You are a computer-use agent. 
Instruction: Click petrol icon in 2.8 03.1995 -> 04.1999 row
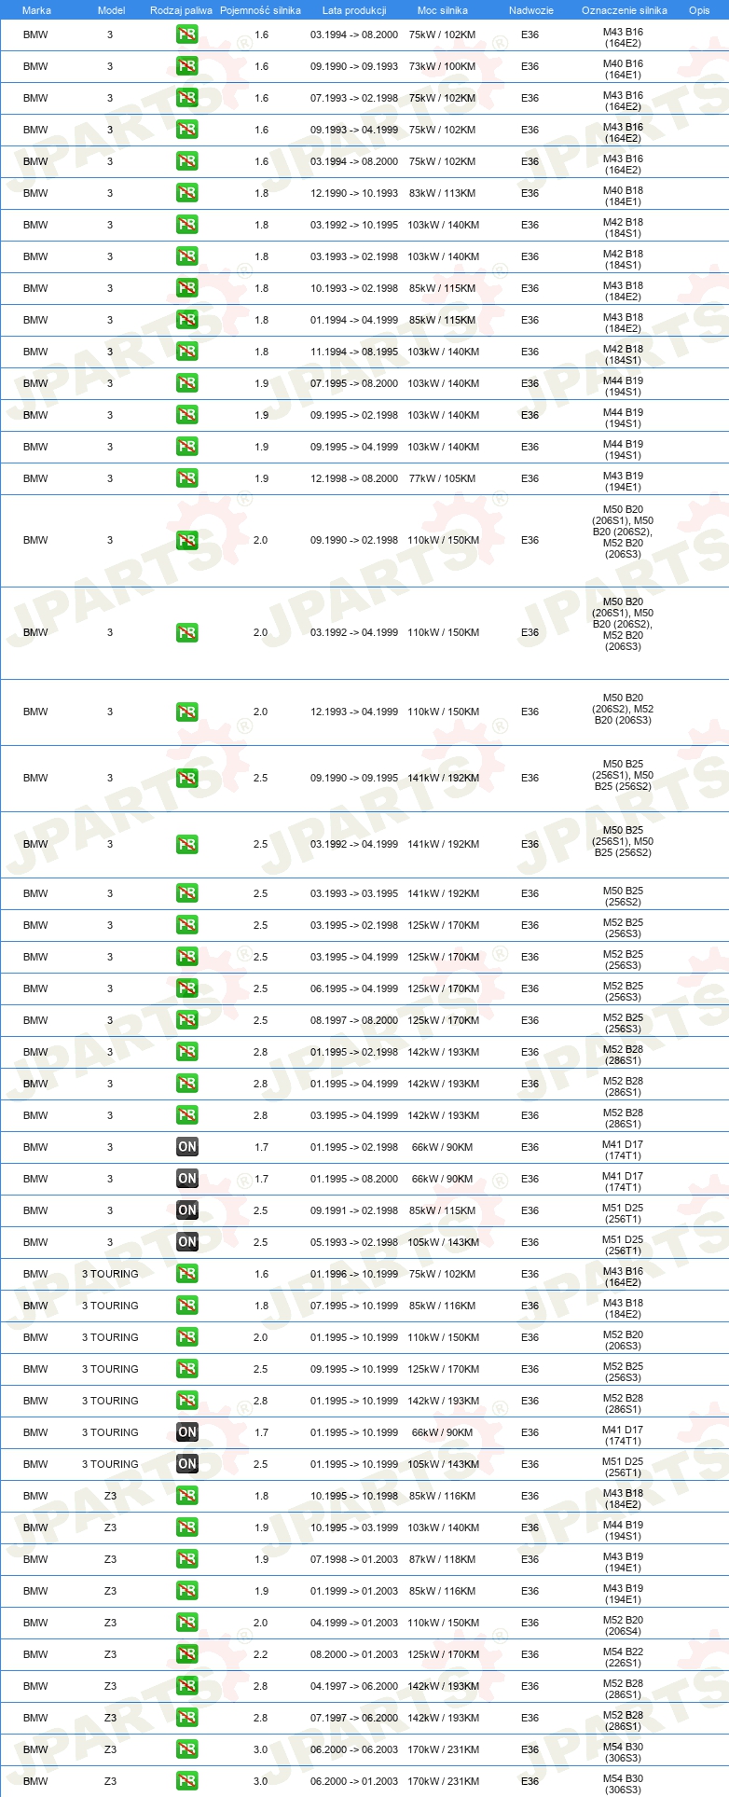pyautogui.click(x=187, y=1115)
